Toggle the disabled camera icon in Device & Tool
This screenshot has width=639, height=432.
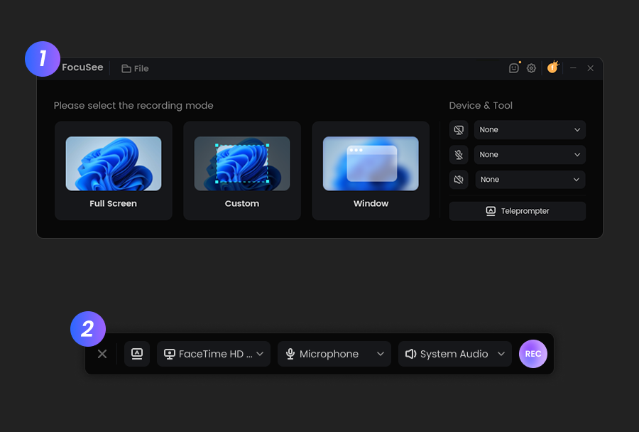(x=459, y=130)
